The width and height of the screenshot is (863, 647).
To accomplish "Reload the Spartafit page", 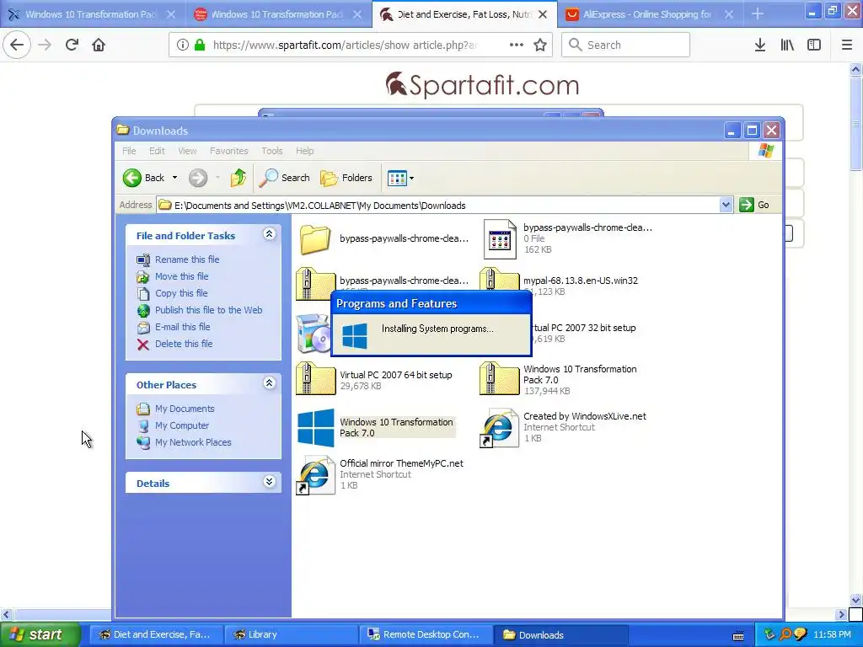I will point(72,45).
